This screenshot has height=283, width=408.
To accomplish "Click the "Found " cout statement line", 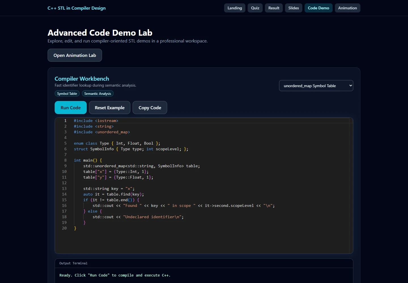I will click(x=184, y=205).
